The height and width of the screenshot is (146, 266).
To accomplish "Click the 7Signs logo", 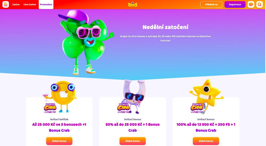I will pos(132,5).
